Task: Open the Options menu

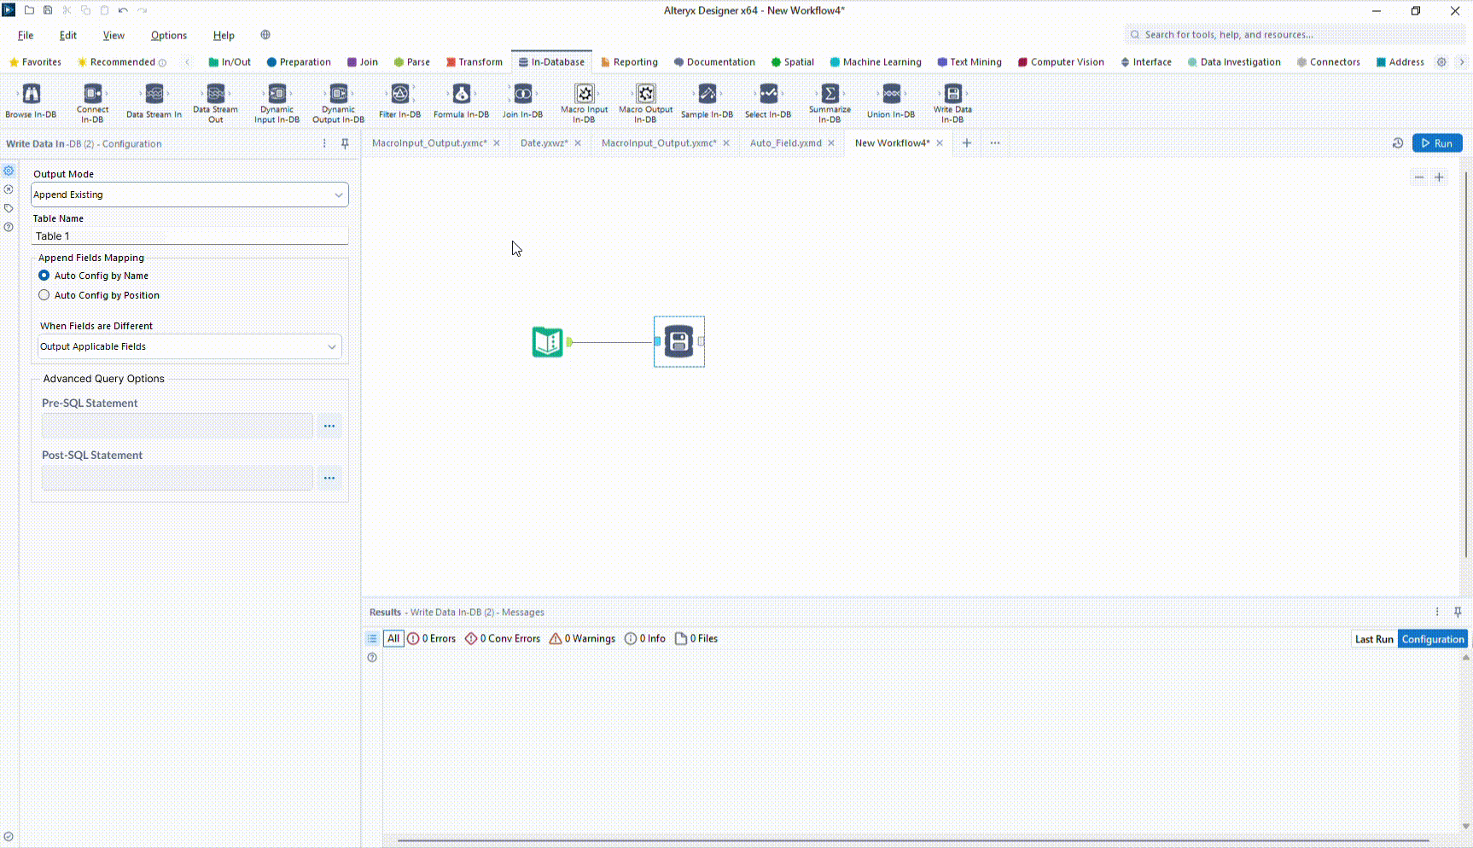Action: click(x=168, y=35)
